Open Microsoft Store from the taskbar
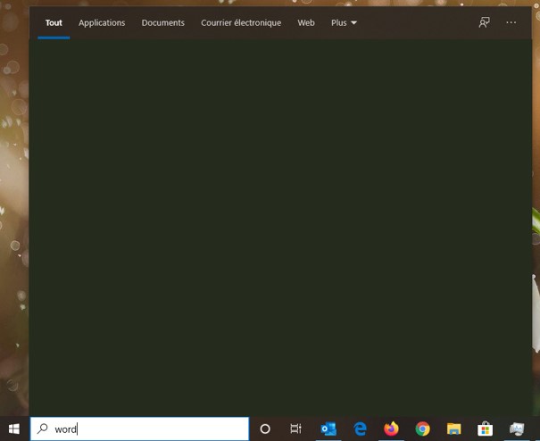This screenshot has width=540, height=441. coord(486,429)
